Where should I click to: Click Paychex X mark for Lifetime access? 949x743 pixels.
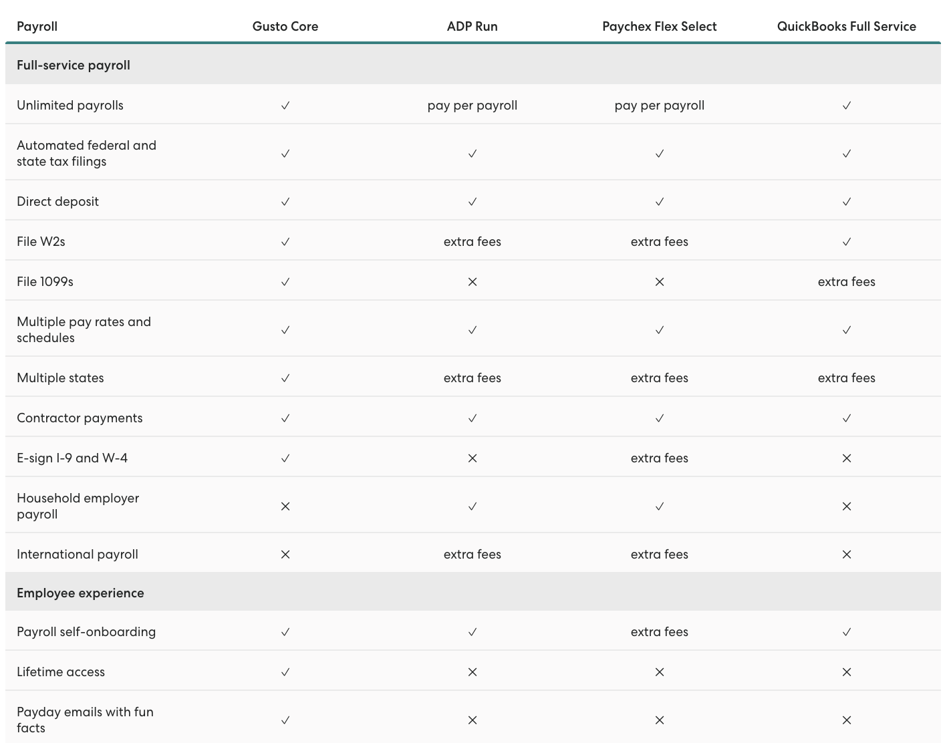660,672
